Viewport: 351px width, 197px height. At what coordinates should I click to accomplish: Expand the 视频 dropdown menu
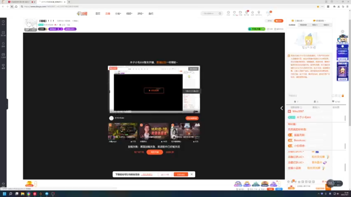[129, 14]
